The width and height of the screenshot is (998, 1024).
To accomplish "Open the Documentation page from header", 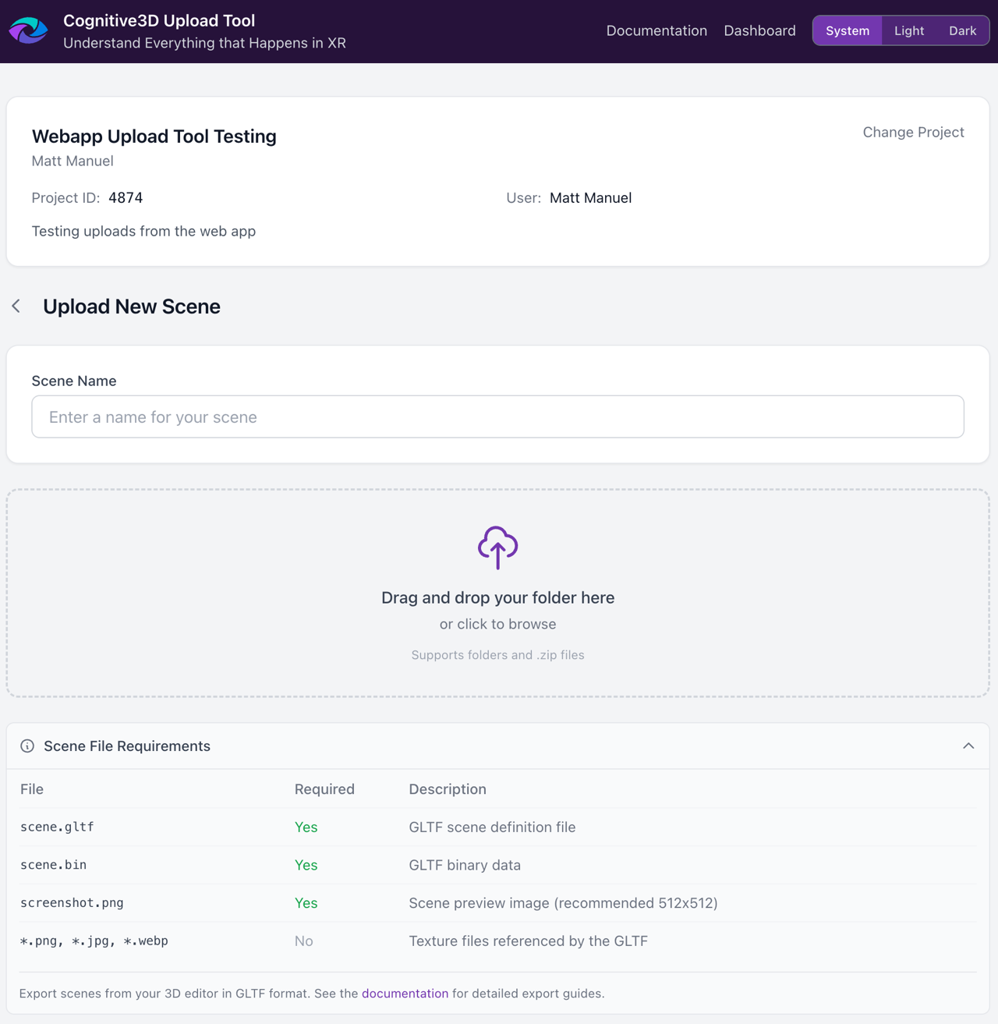I will tap(656, 30).
